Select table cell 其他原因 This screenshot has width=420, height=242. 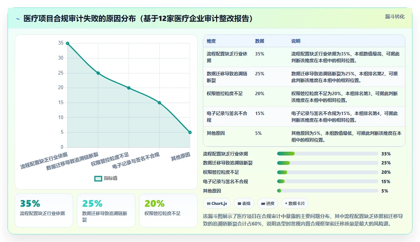point(216,133)
